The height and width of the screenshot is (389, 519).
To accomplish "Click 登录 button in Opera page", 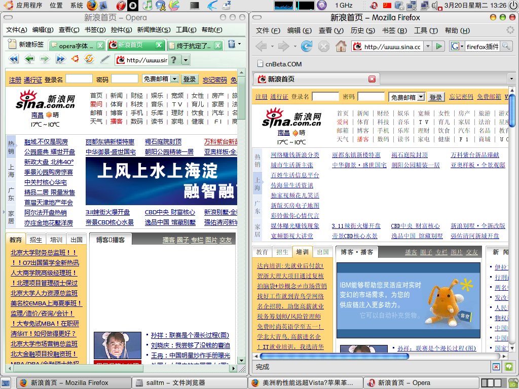I will [190, 79].
